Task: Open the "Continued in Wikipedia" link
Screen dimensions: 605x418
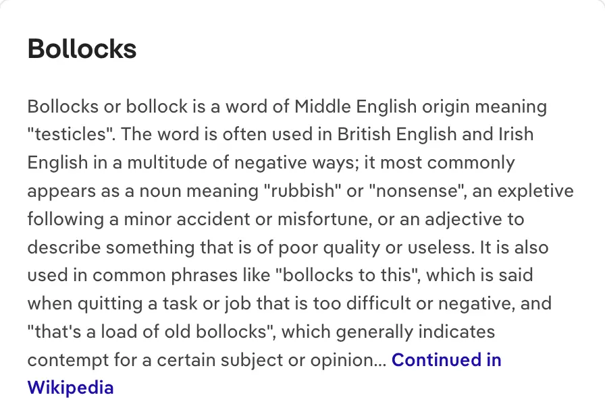Action: [446, 360]
